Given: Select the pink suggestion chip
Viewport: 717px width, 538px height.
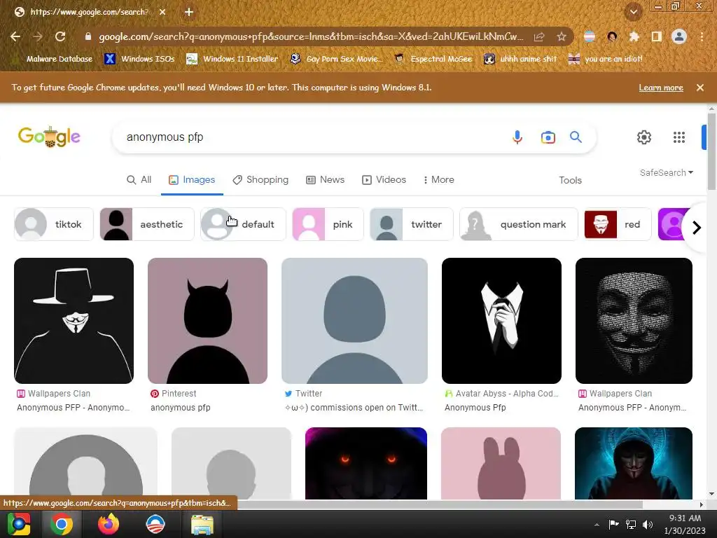Looking at the screenshot, I should 328,224.
